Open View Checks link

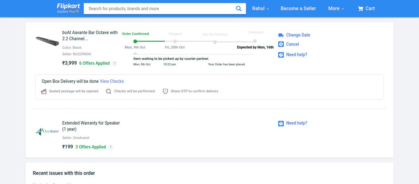pyautogui.click(x=112, y=81)
